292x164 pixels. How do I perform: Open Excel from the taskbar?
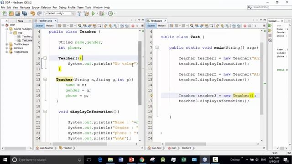tap(184, 160)
